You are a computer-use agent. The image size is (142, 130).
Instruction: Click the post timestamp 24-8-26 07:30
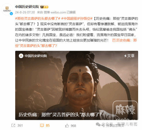25,12
